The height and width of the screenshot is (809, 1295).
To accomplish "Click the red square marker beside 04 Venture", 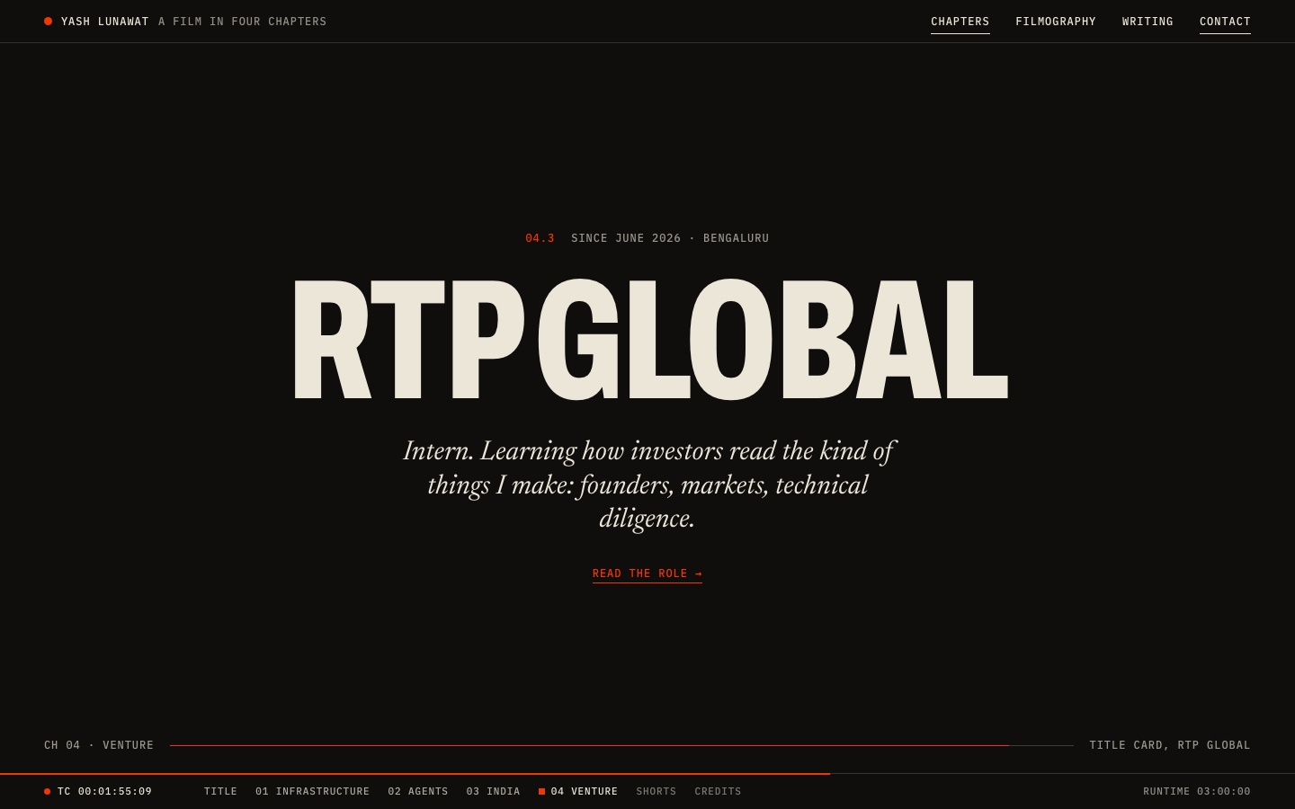I will click(x=541, y=792).
